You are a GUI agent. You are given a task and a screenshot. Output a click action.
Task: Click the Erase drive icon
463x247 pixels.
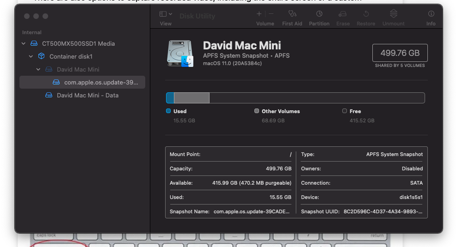(x=343, y=14)
